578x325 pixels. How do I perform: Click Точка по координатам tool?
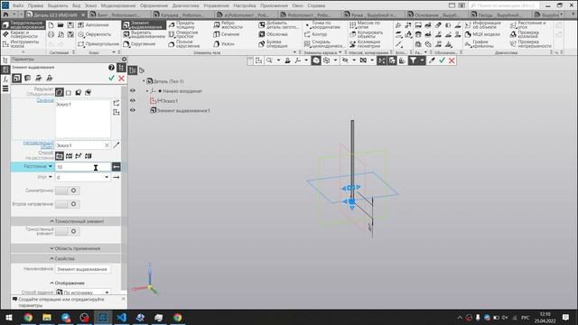[x=322, y=24]
